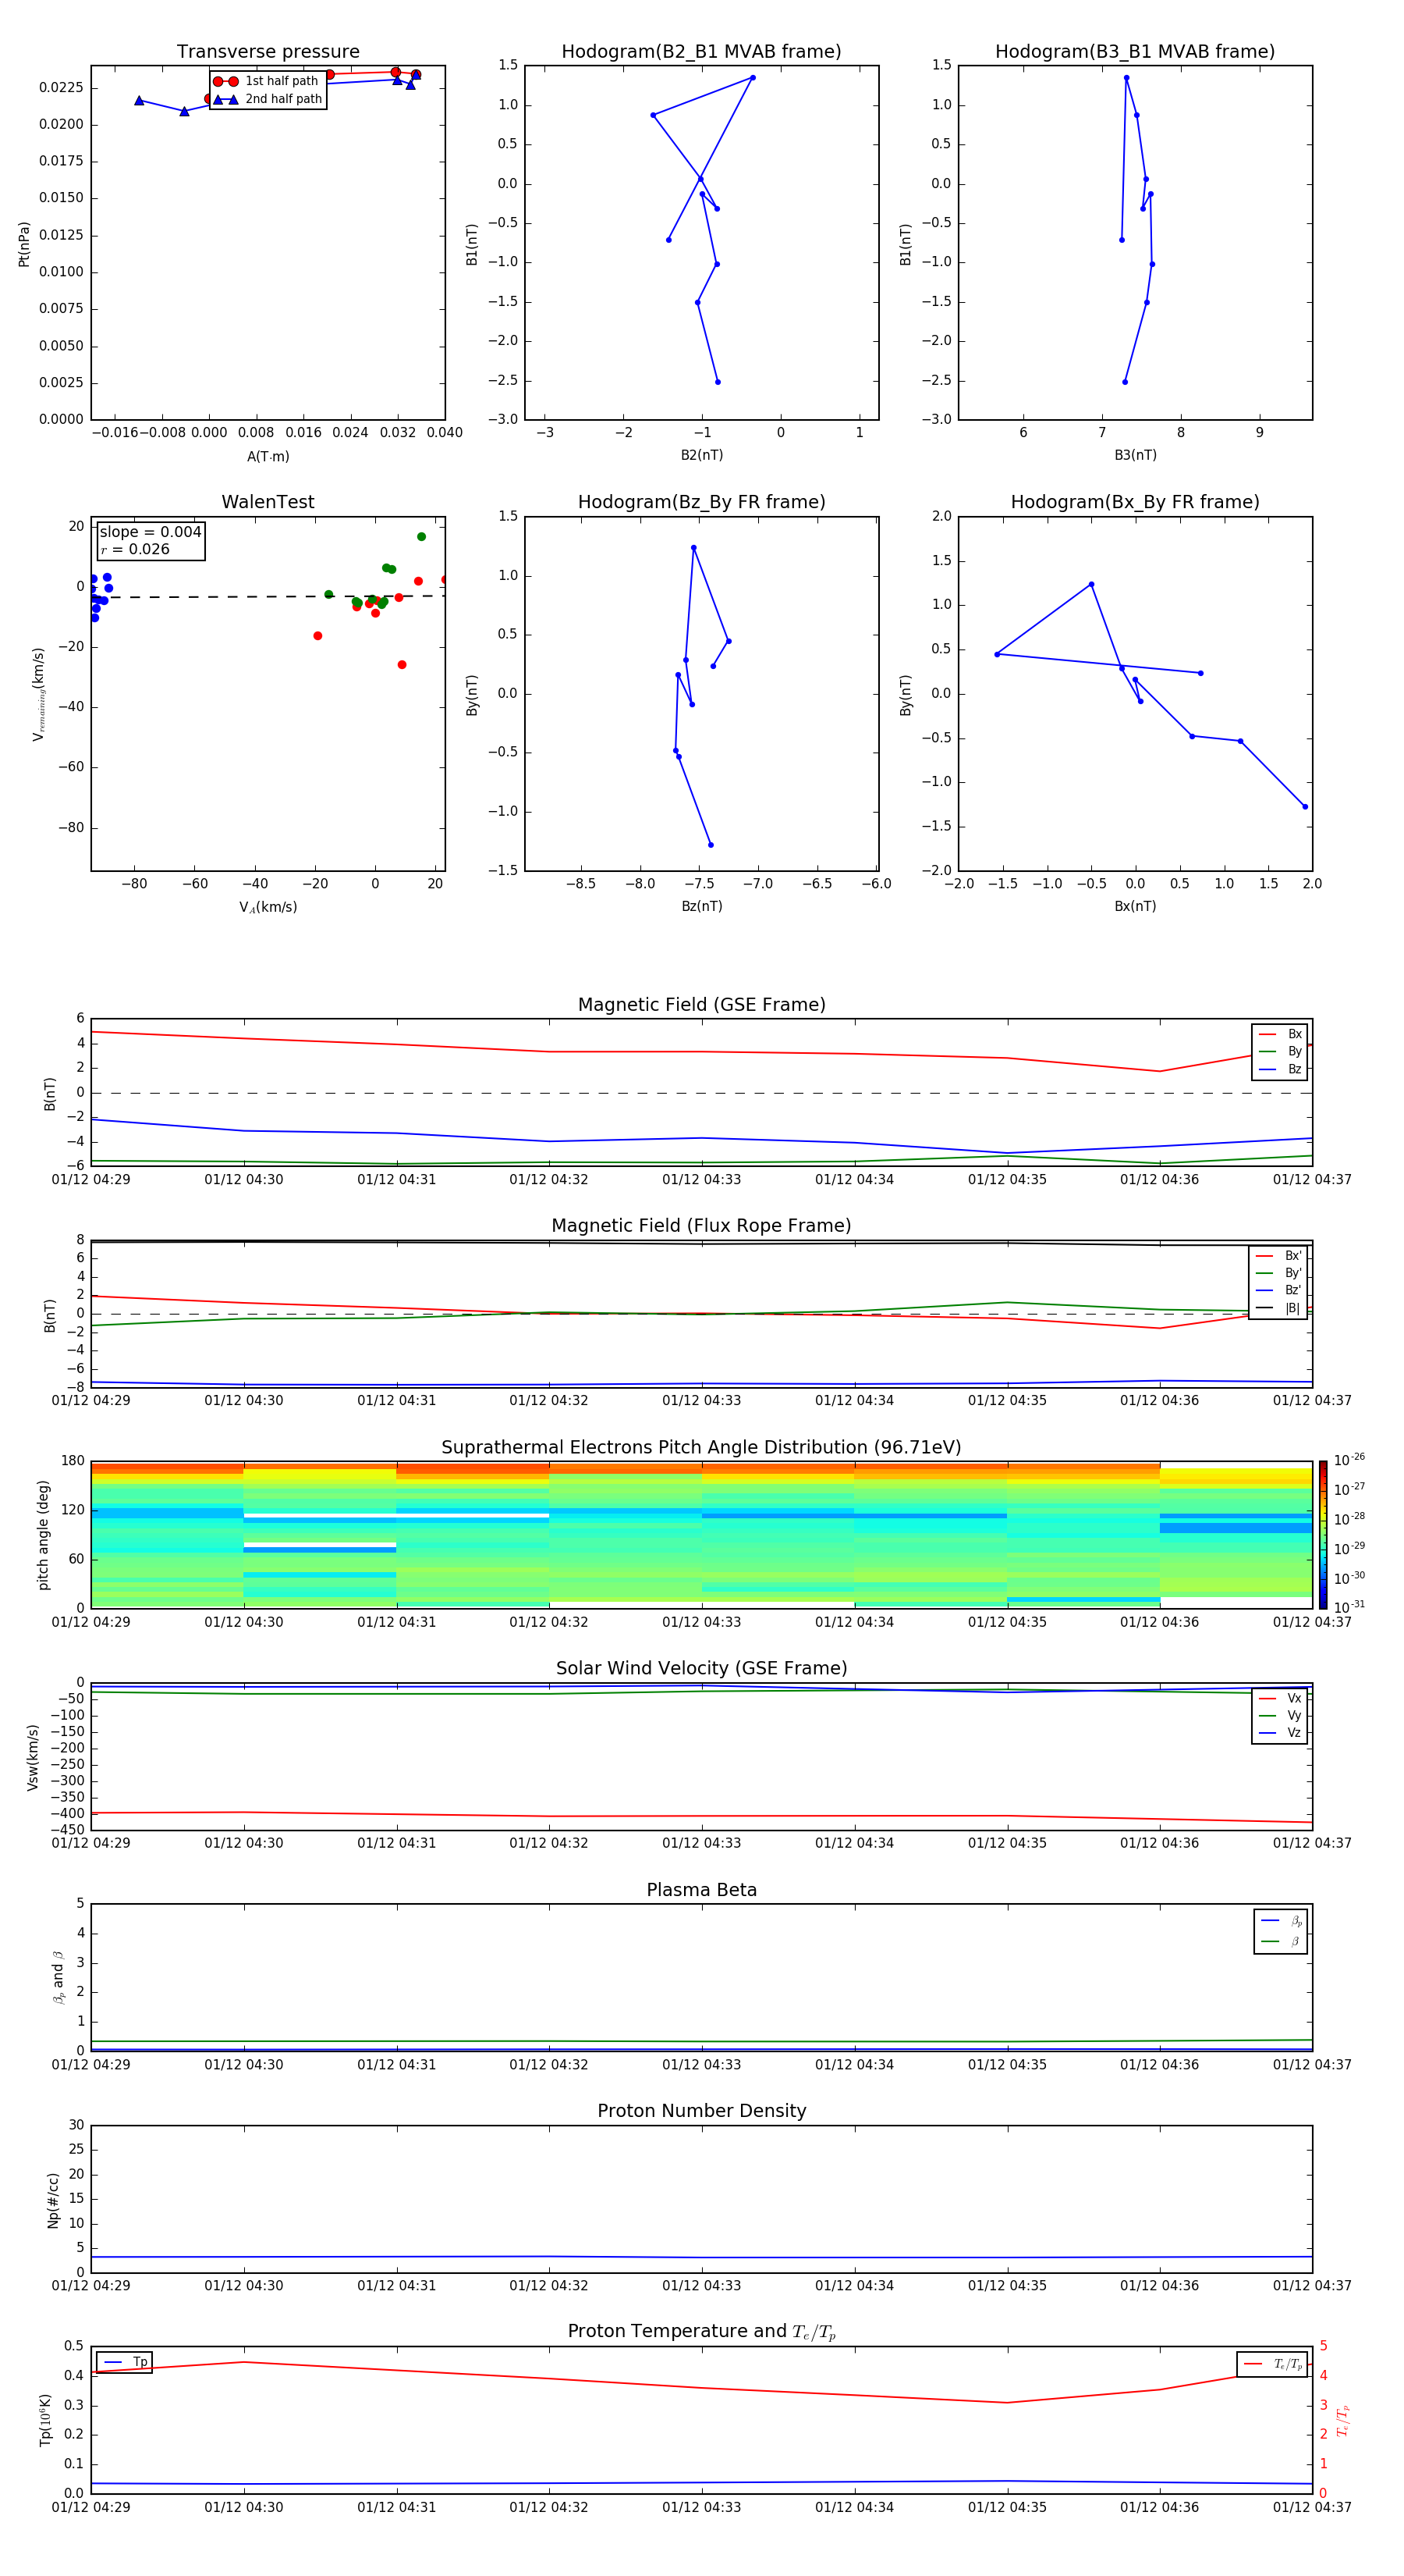Click the red rotated Te/Tp right-axis label
Screen dimensions: 1404x2576
(1343, 2421)
